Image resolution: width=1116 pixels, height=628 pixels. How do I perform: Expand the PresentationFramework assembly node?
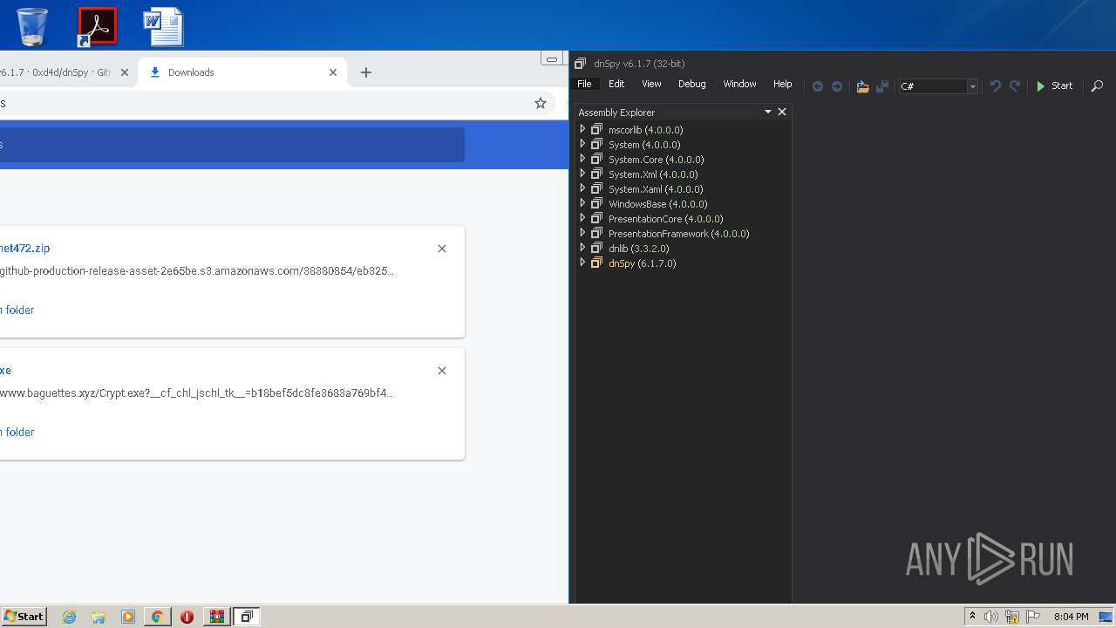pos(582,233)
